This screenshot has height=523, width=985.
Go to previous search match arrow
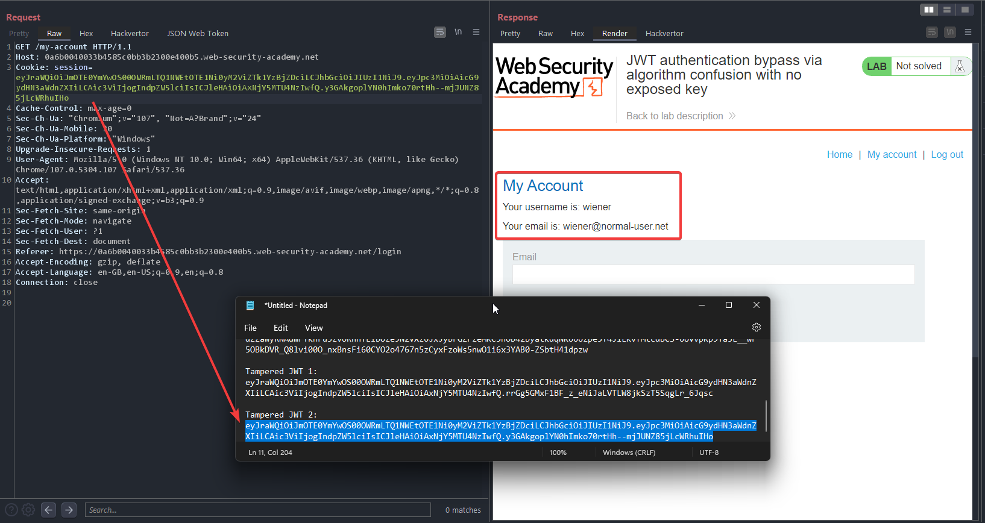coord(49,510)
